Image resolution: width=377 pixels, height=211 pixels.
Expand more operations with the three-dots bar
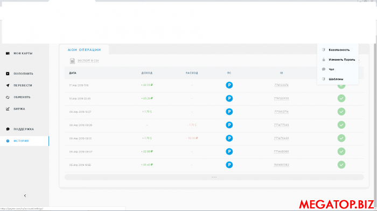(214, 177)
